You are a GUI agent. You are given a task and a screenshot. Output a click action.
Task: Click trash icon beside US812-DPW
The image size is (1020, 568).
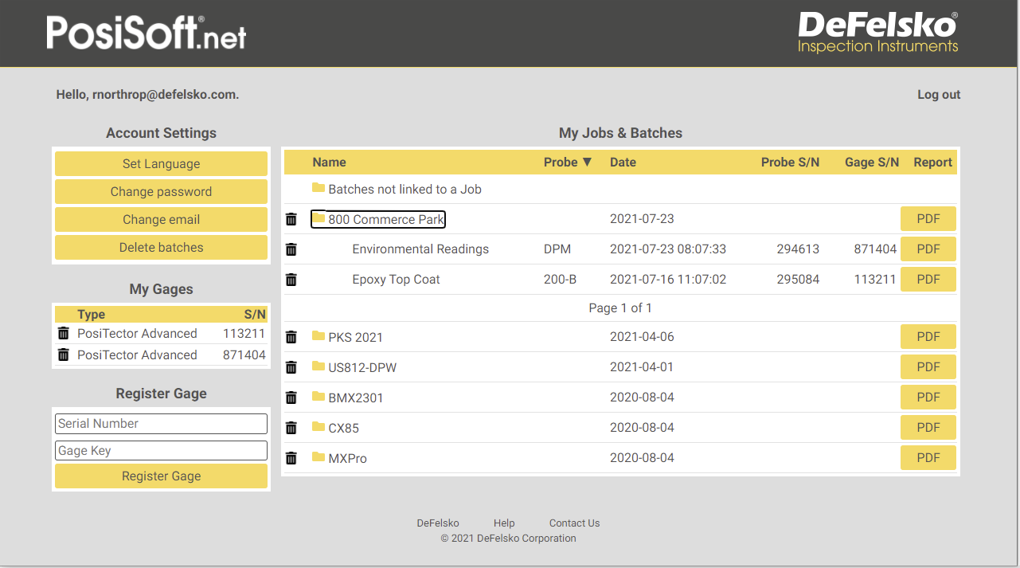point(291,367)
